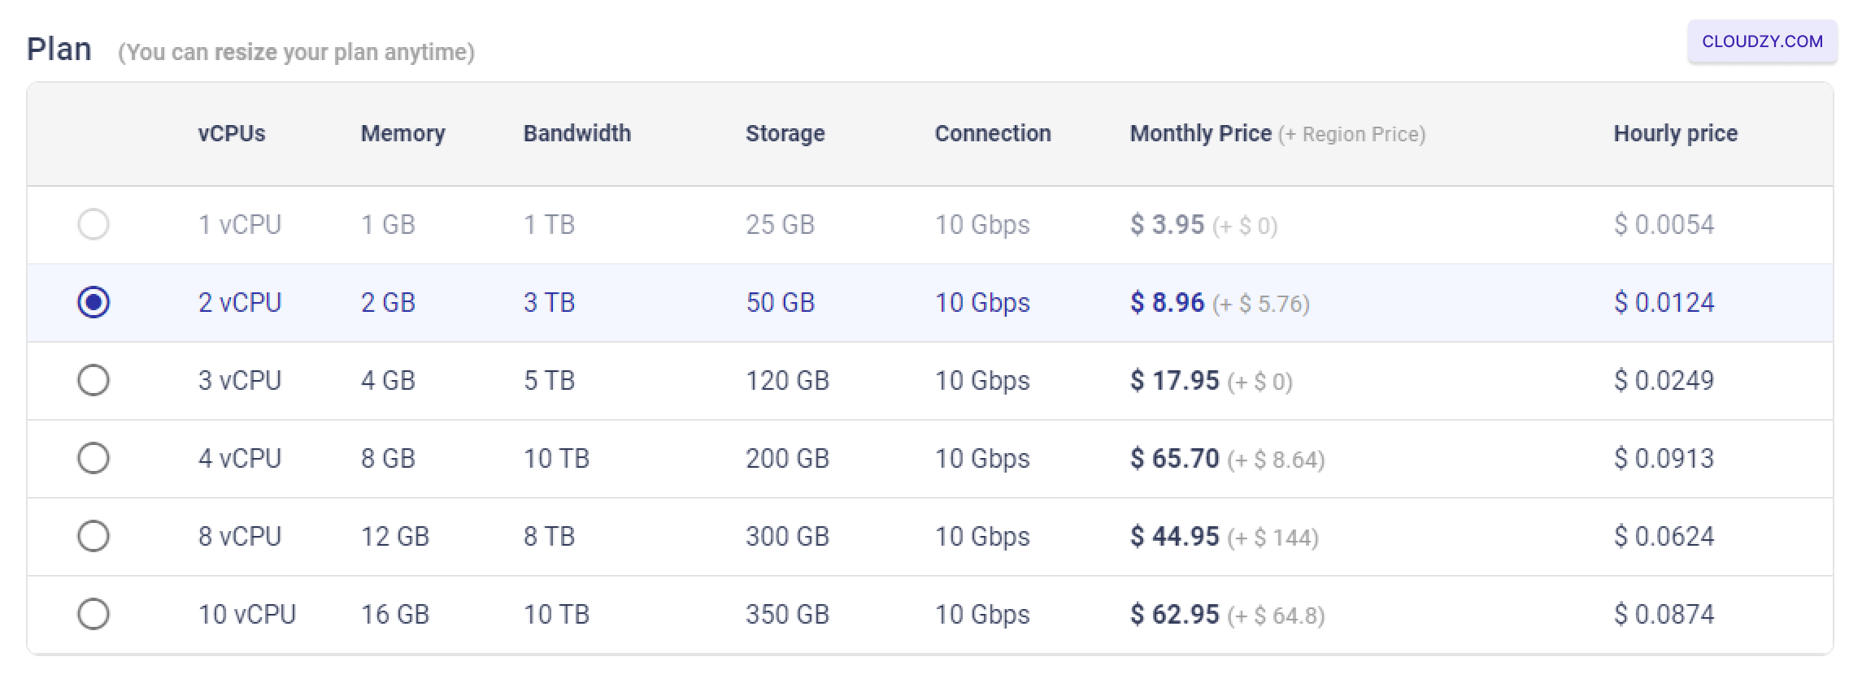The height and width of the screenshot is (674, 1862).
Task: Click the 4 GB memory cell
Action: (x=388, y=380)
